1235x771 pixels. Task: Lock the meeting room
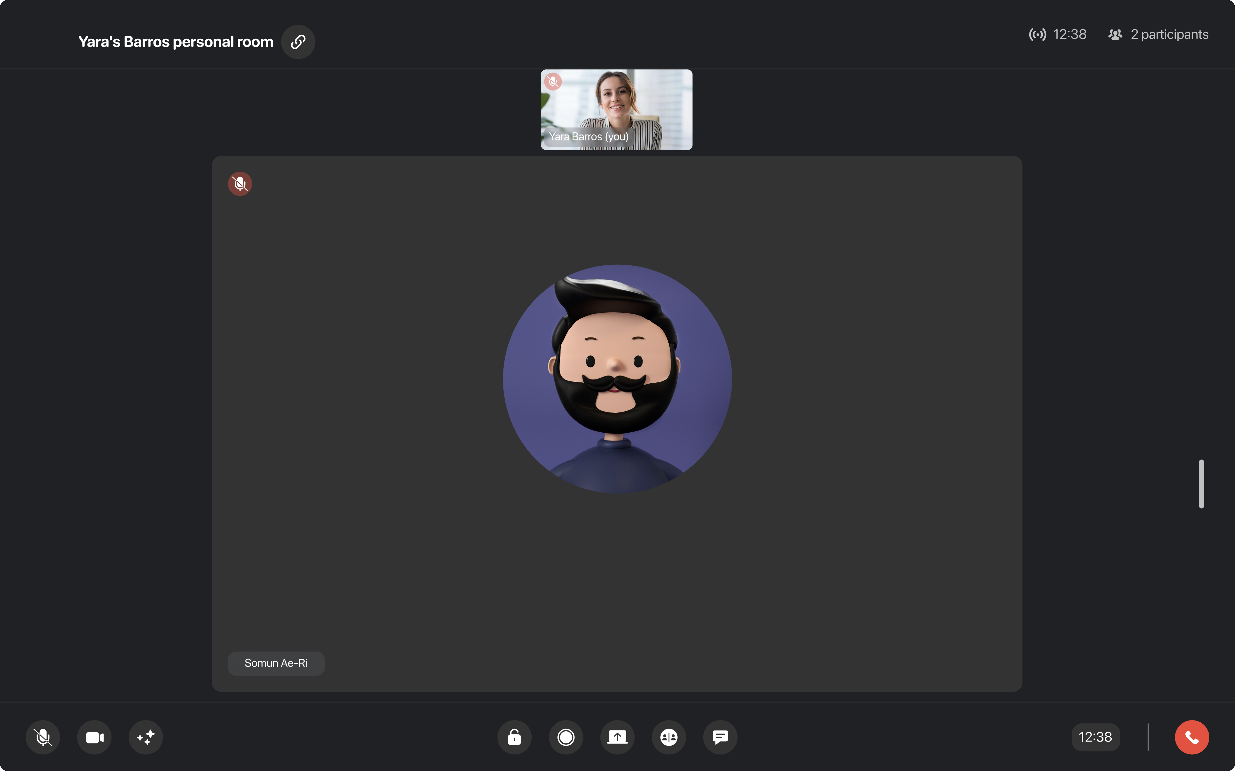tap(514, 737)
